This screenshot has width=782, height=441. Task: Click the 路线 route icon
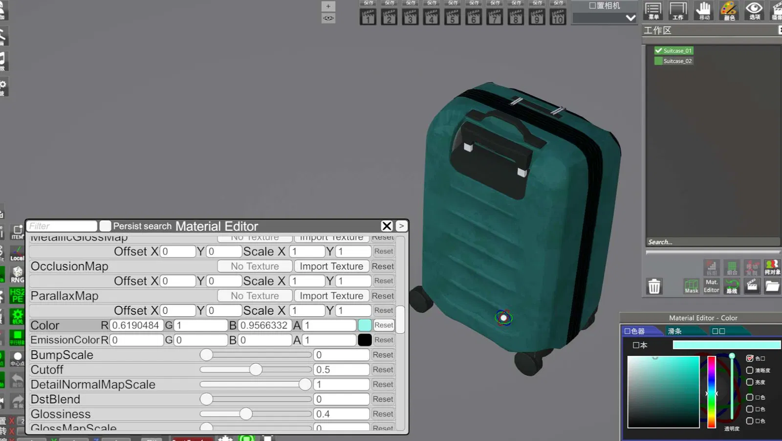pyautogui.click(x=732, y=286)
